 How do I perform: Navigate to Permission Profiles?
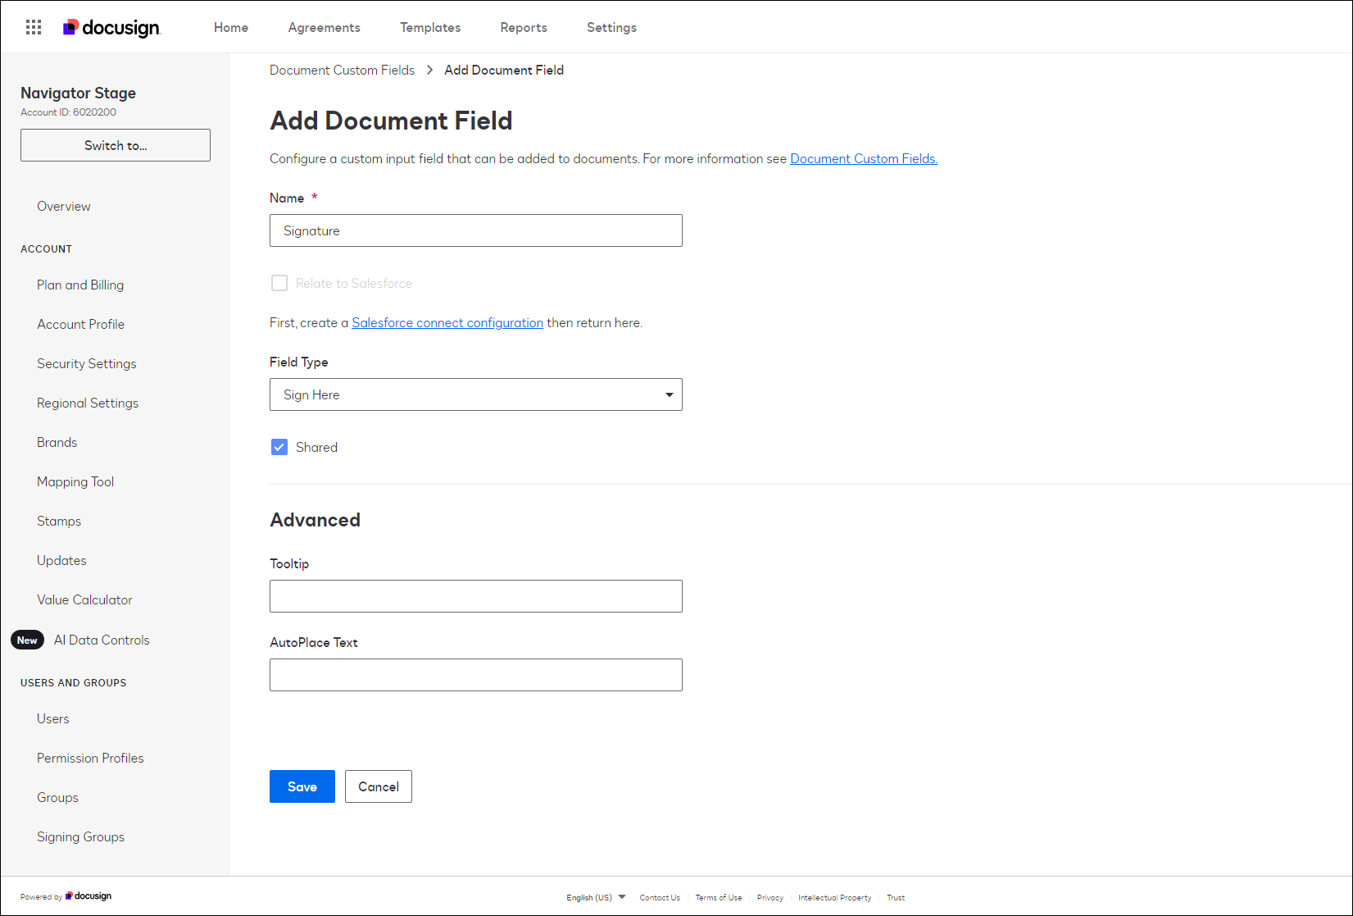(x=90, y=759)
